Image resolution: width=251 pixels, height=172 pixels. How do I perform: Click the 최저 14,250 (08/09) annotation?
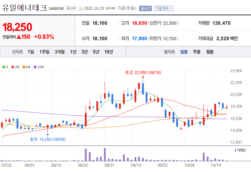(x=48, y=139)
